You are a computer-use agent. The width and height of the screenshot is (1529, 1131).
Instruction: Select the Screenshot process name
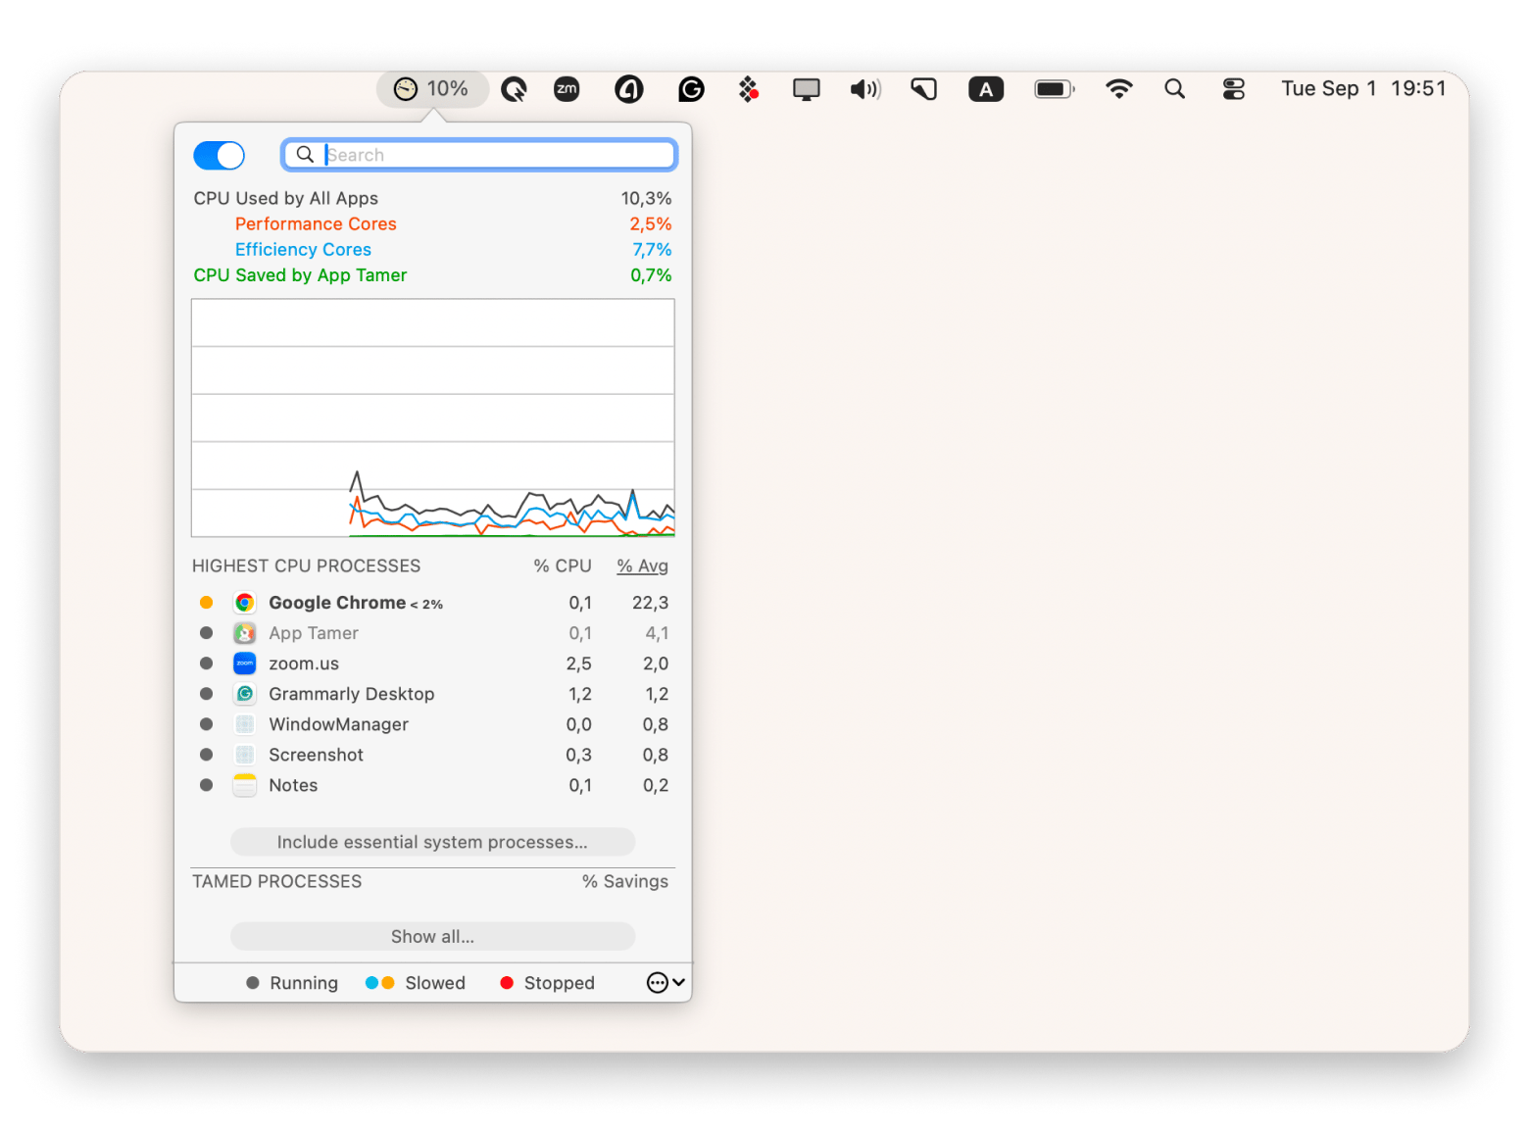pyautogui.click(x=316, y=755)
